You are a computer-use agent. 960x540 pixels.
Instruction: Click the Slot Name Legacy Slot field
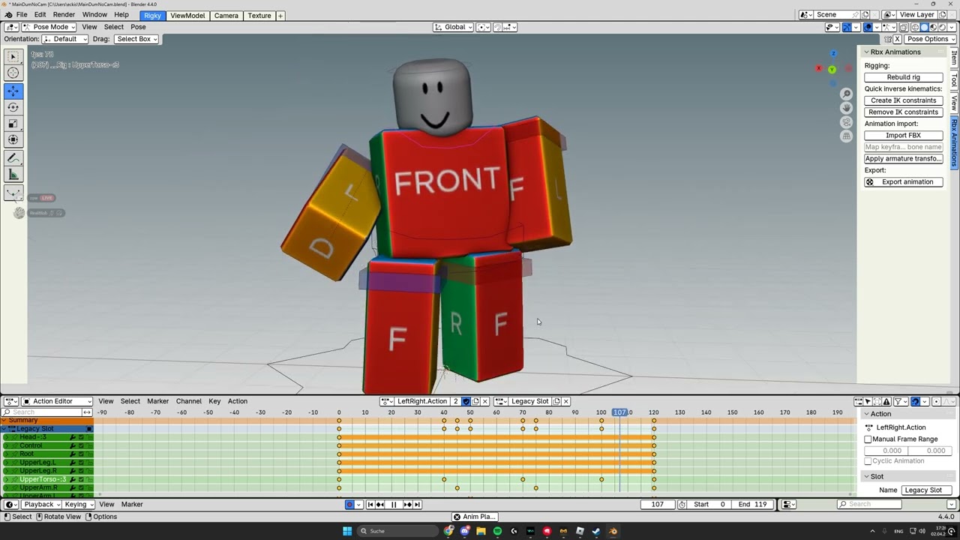[x=926, y=490]
